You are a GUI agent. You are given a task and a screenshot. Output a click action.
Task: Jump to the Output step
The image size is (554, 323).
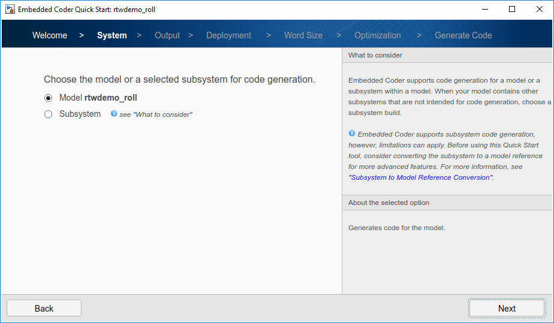[167, 35]
